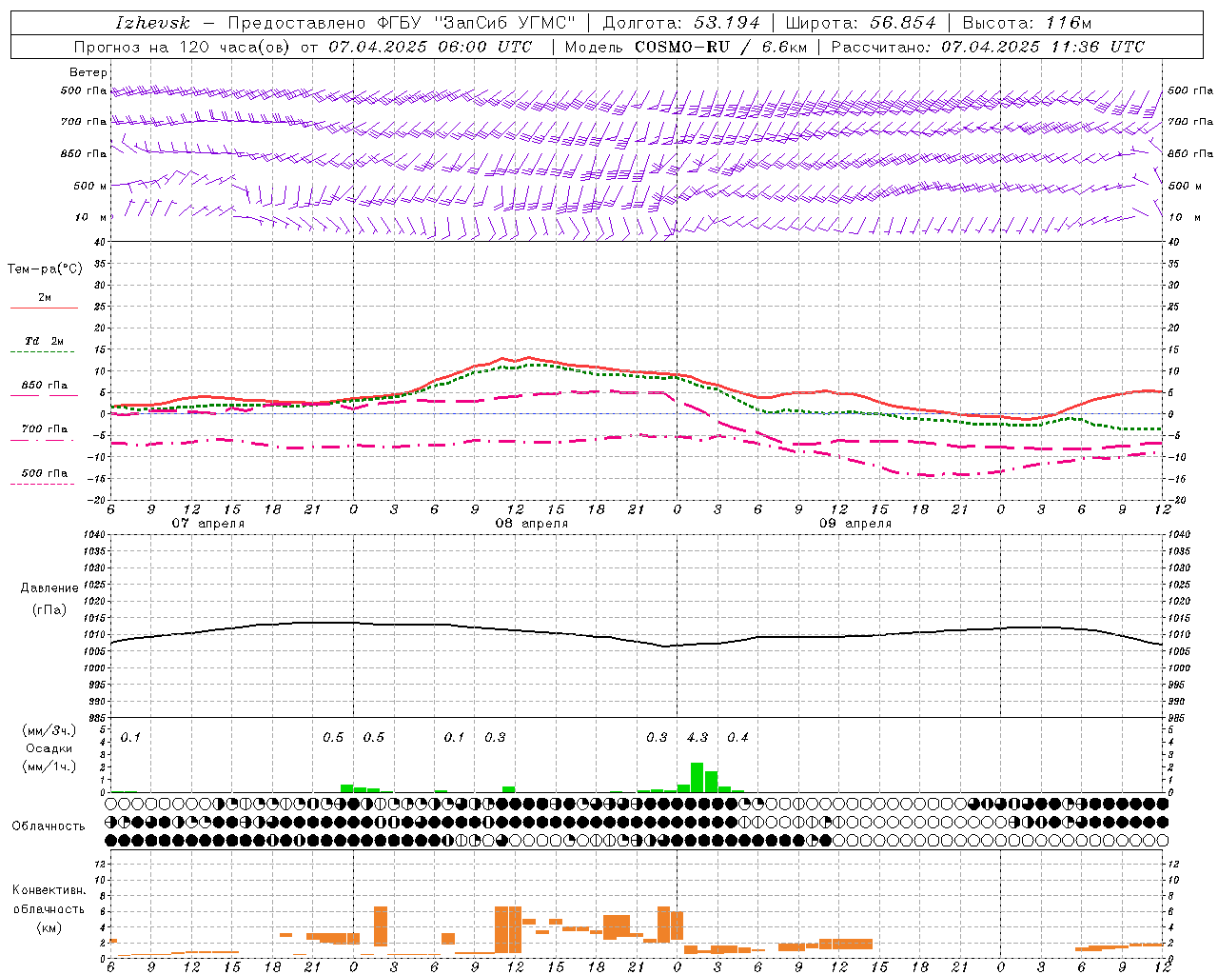Click the "Облачность" cloud cover row label

(49, 826)
